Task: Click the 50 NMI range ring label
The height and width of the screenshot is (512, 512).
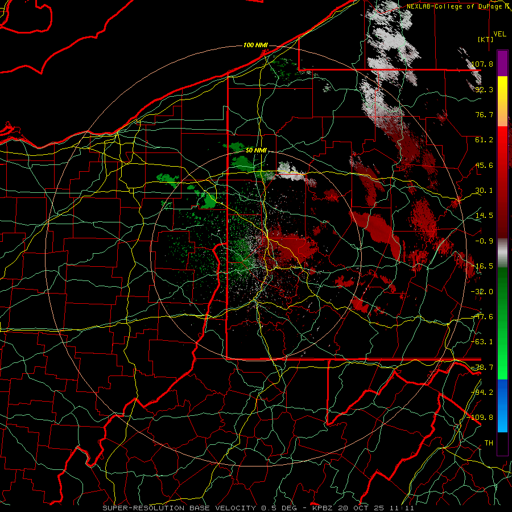Action: (256, 150)
